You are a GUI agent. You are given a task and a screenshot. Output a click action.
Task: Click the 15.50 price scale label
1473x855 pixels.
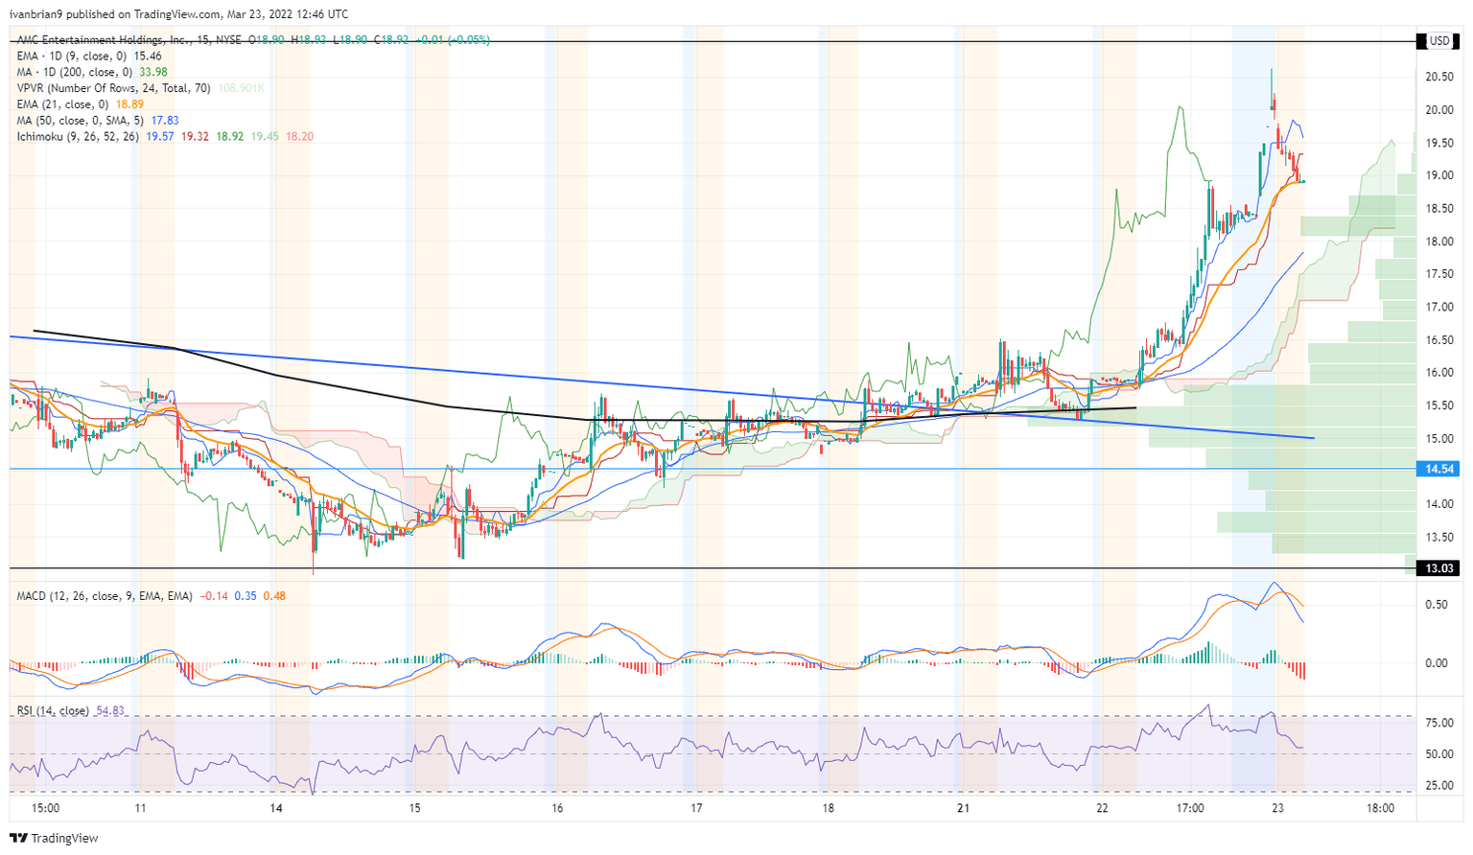click(x=1438, y=406)
